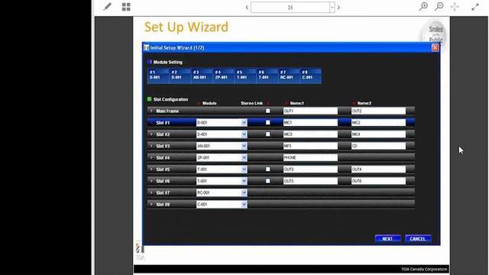
Task: Toggle Stereo Link for Slot #1
Action: [267, 122]
